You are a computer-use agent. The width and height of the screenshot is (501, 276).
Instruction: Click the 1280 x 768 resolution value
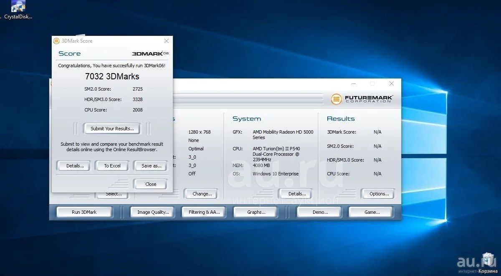click(200, 132)
